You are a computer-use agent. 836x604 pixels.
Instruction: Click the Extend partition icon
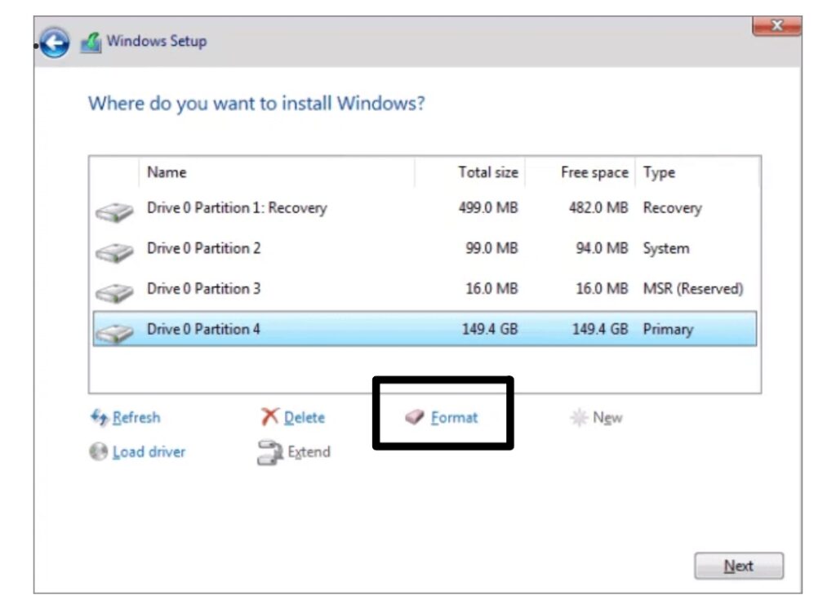(x=269, y=452)
